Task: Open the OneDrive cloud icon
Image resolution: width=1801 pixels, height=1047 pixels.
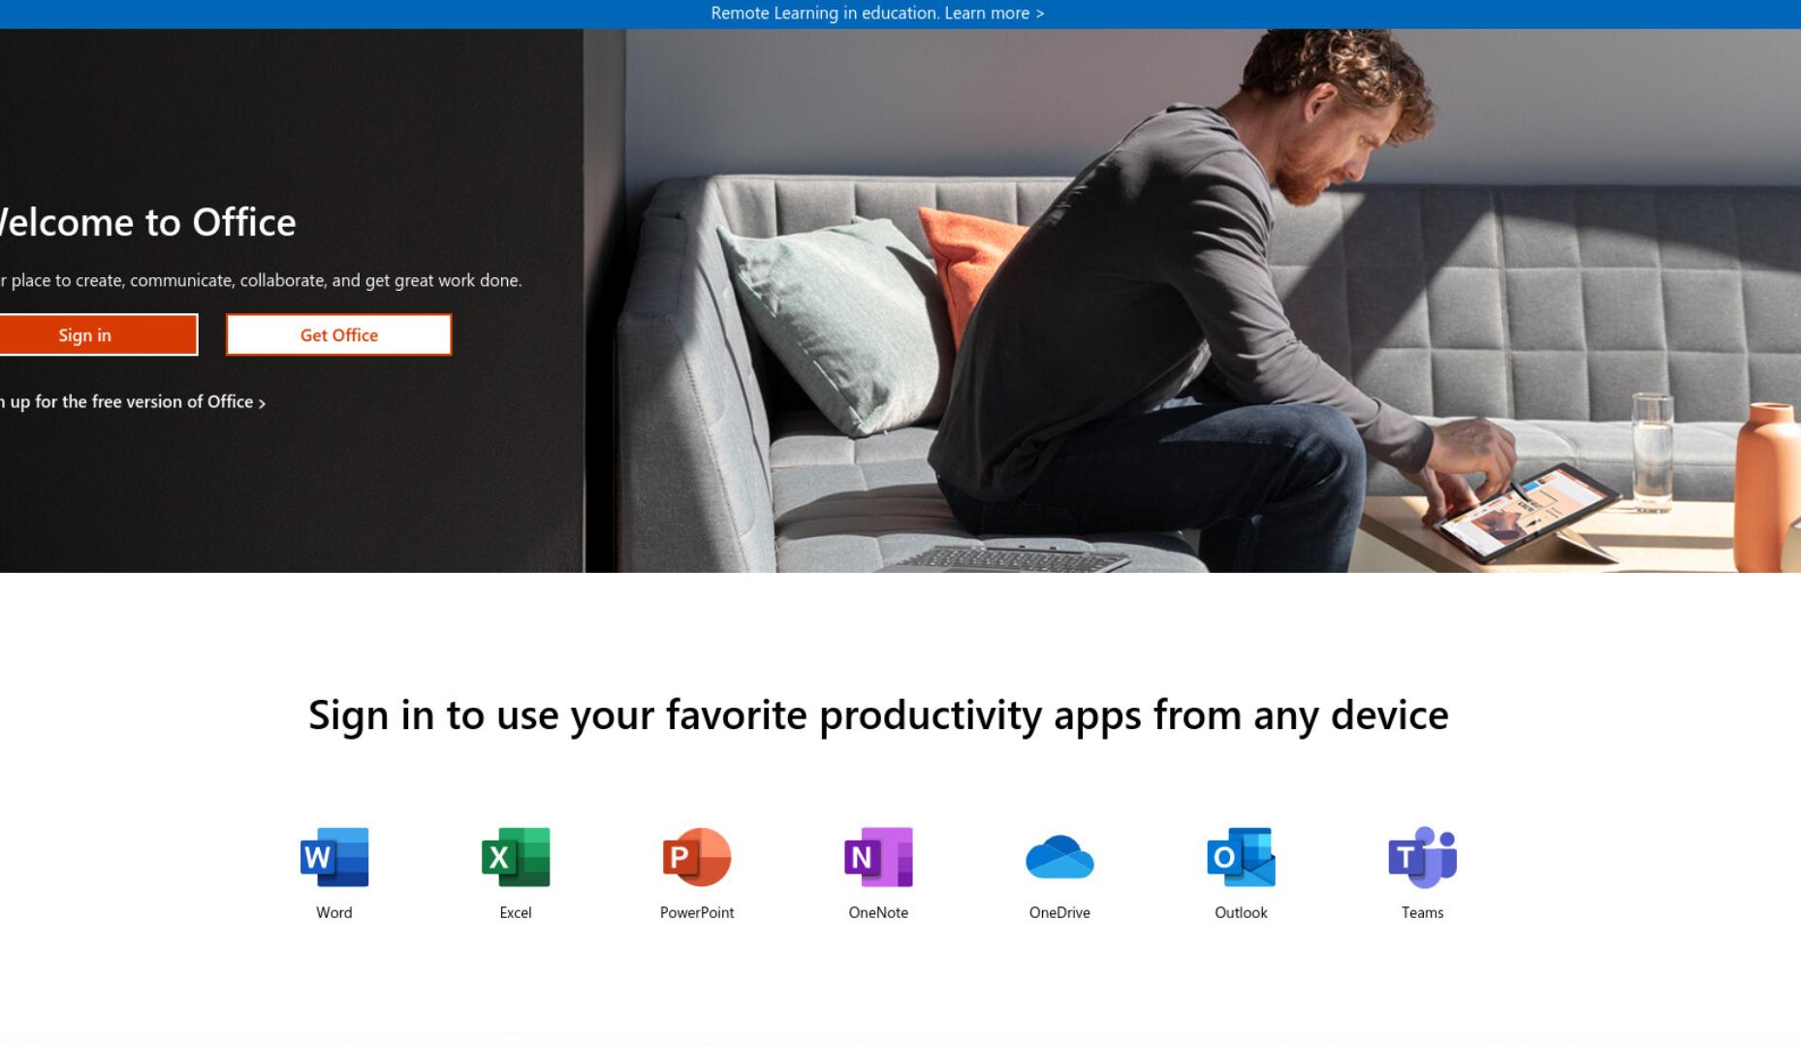Action: [x=1059, y=857]
